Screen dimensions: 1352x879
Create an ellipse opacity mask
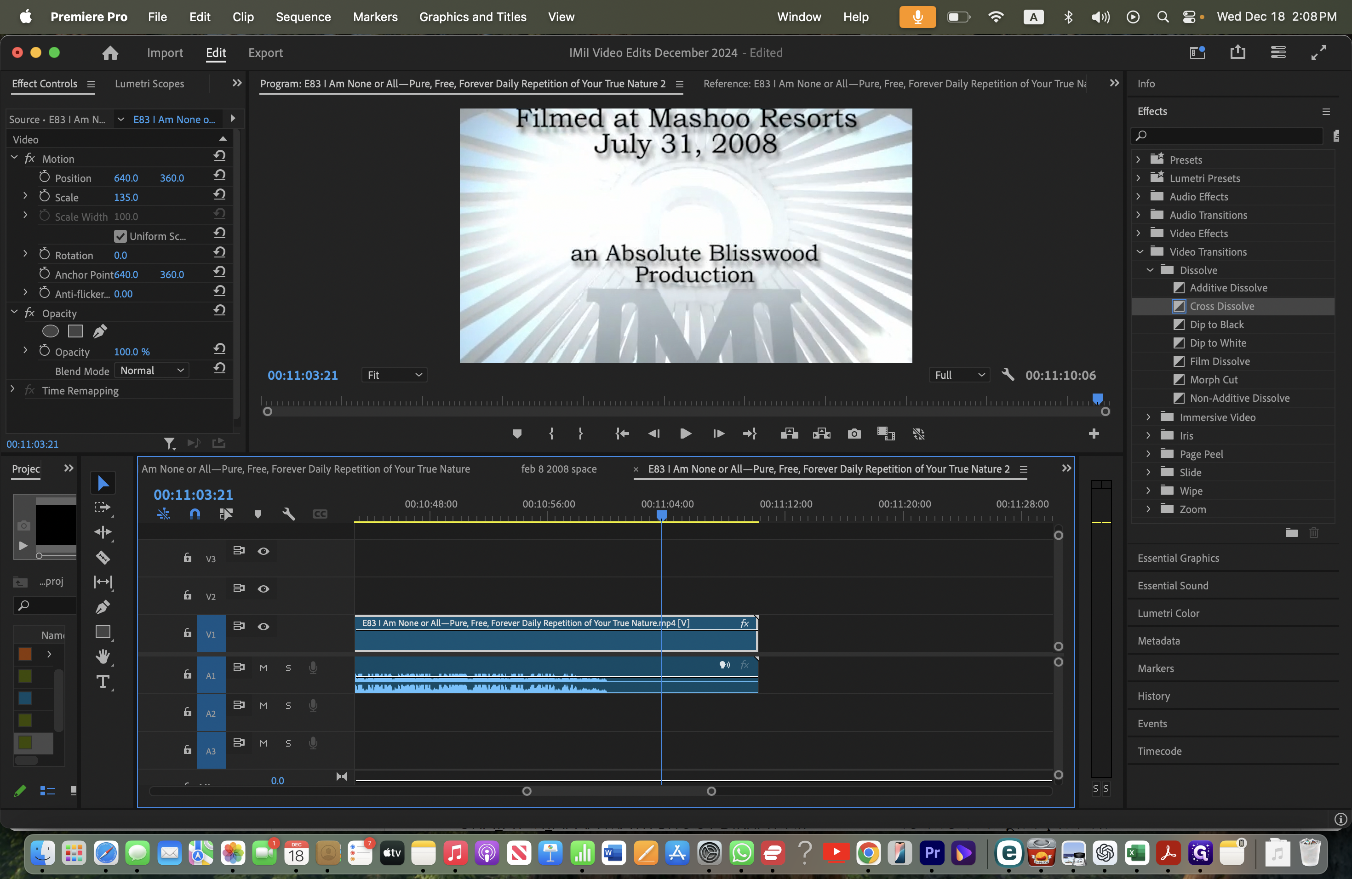(x=51, y=331)
